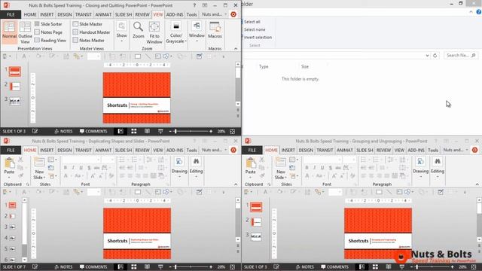This screenshot has height=271, width=482.
Task: Switch to HOME tab in top-left PowerPoint window
Action: (30, 14)
